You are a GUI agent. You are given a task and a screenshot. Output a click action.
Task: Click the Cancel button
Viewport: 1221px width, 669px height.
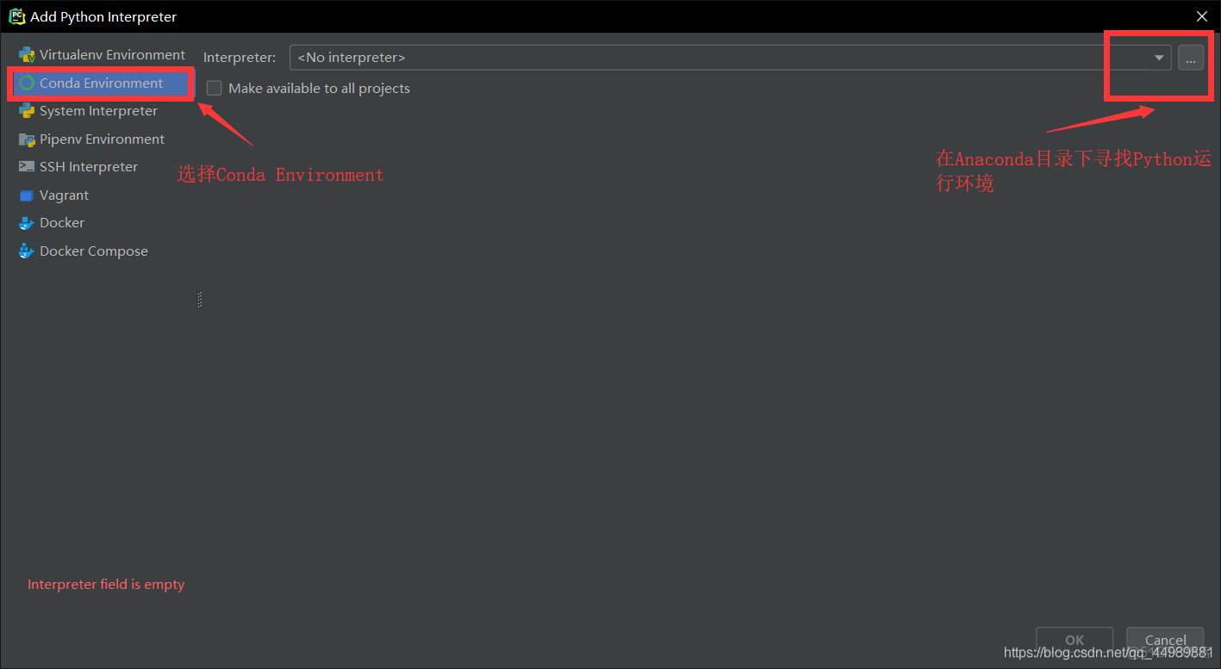pos(1165,640)
